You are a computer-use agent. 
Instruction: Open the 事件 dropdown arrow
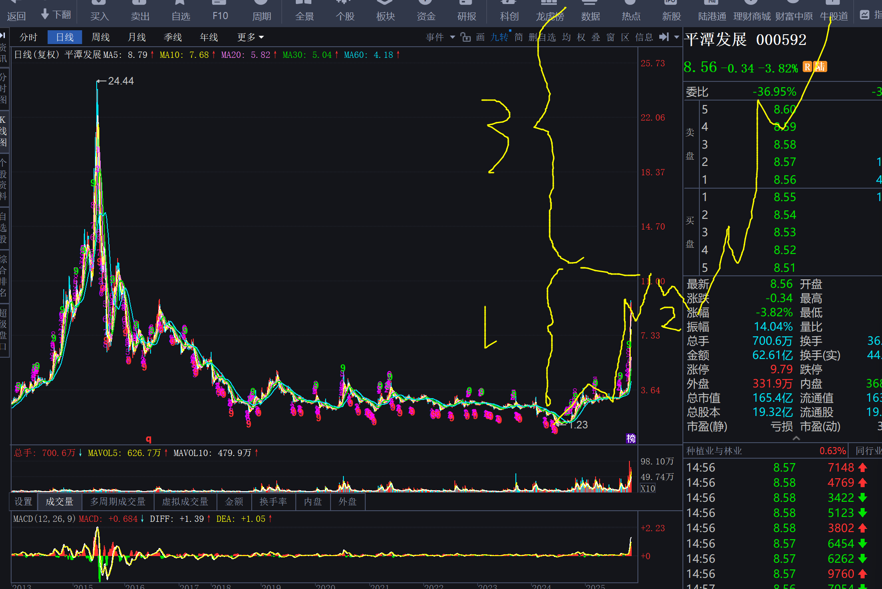pyautogui.click(x=452, y=37)
